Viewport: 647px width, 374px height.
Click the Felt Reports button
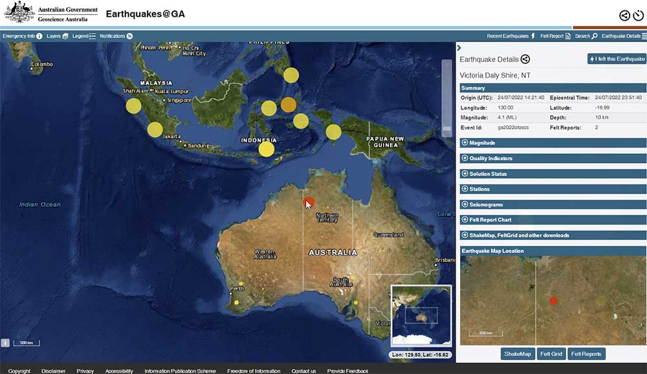click(x=586, y=354)
